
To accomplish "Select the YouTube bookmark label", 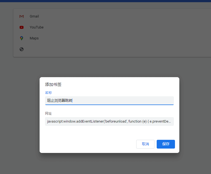I will [37, 27].
